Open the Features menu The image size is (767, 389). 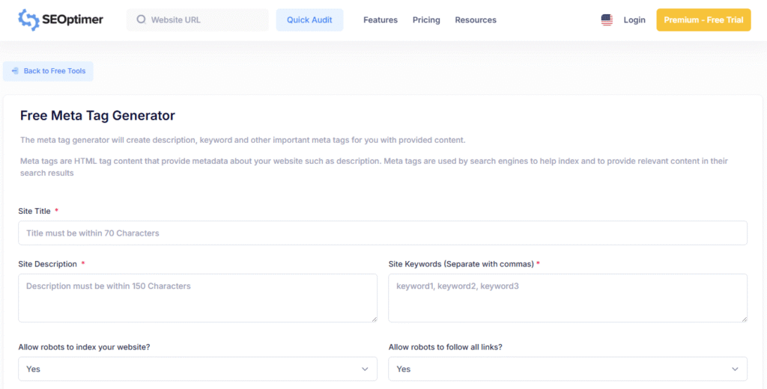381,20
